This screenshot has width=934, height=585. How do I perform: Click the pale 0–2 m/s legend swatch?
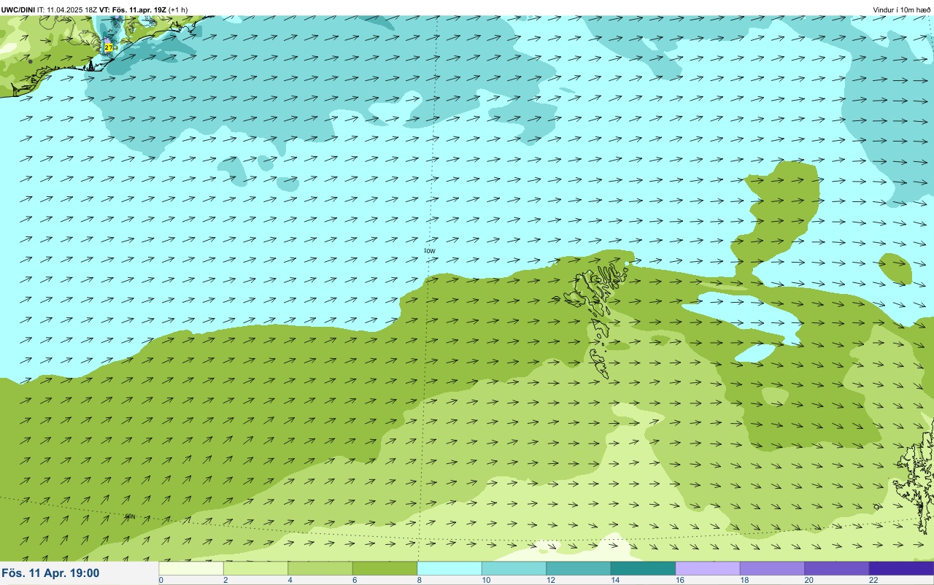[x=191, y=568]
